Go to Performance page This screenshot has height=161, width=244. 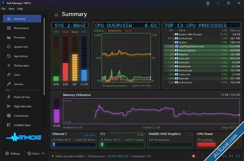coord(22,28)
